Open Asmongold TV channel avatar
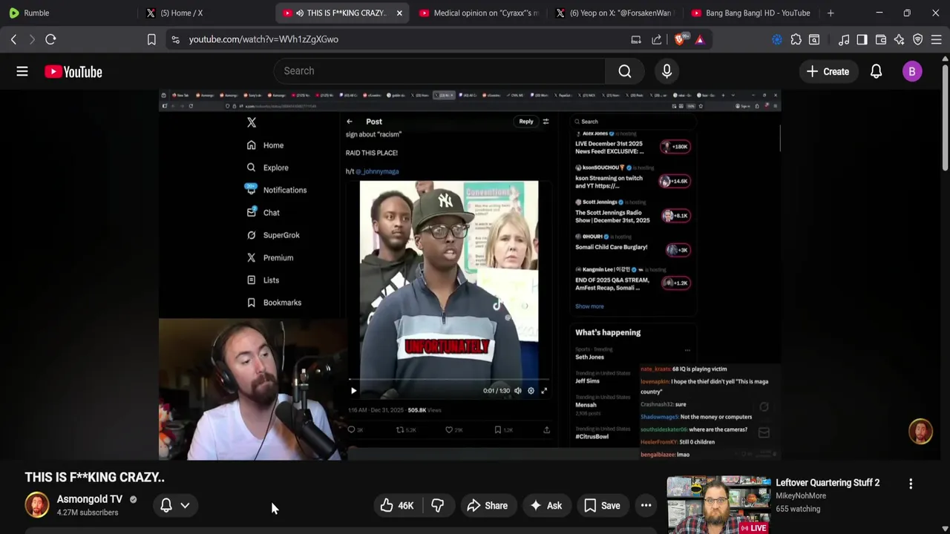This screenshot has height=534, width=950. click(37, 505)
